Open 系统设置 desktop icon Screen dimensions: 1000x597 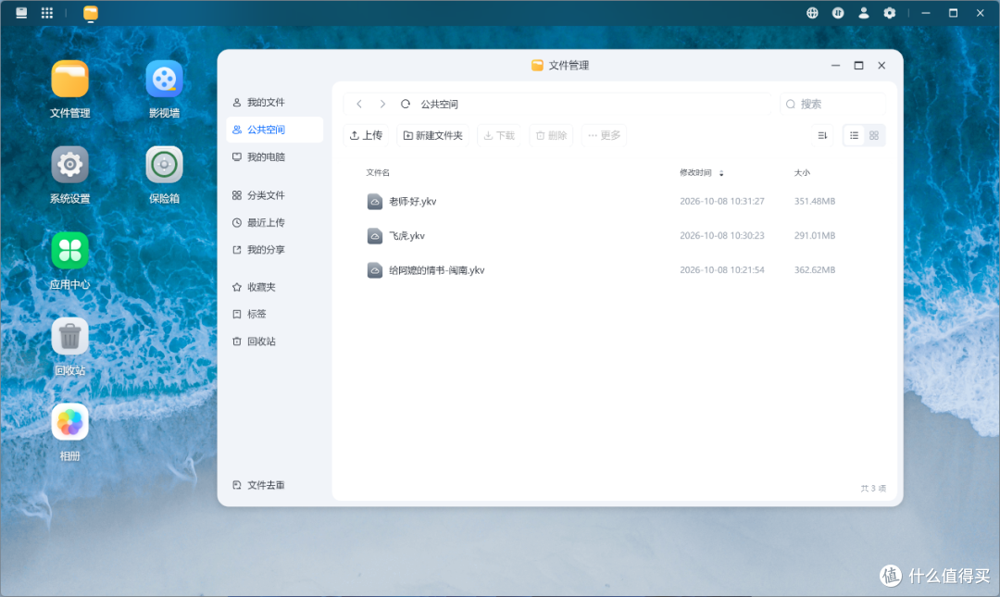pos(70,165)
